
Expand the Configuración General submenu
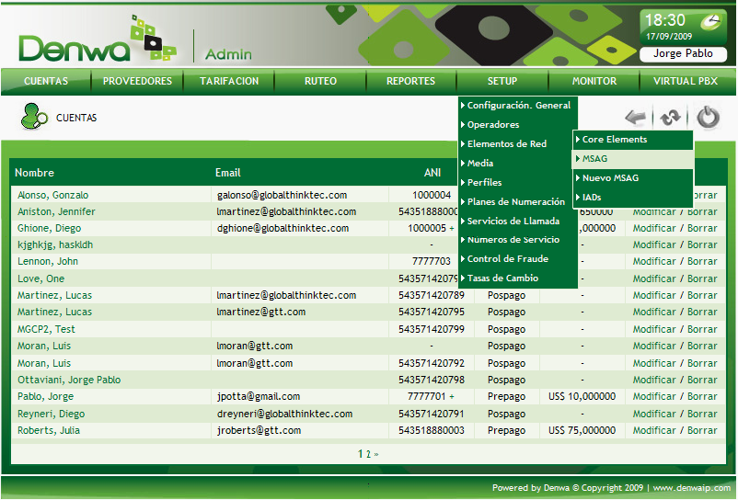coord(518,106)
